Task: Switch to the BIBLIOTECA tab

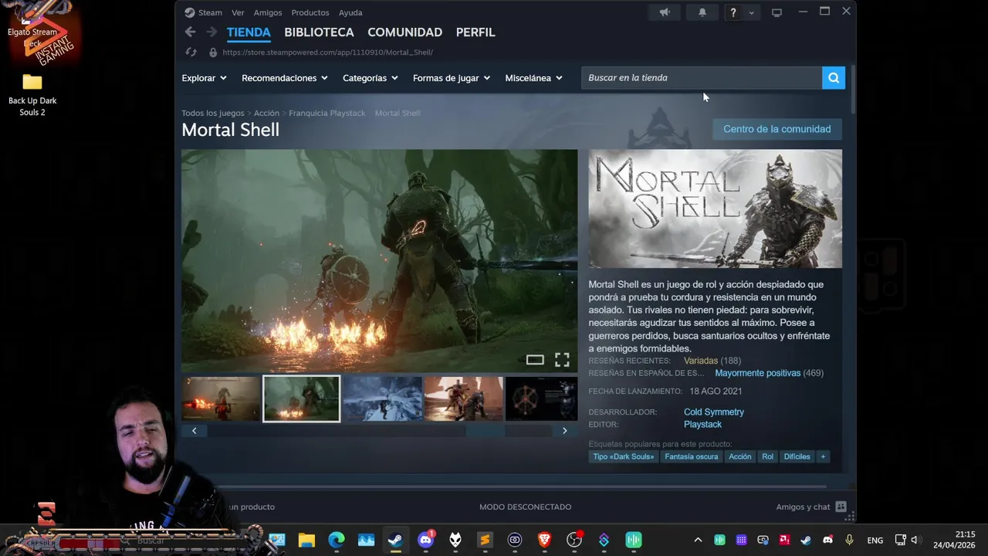Action: [x=319, y=32]
